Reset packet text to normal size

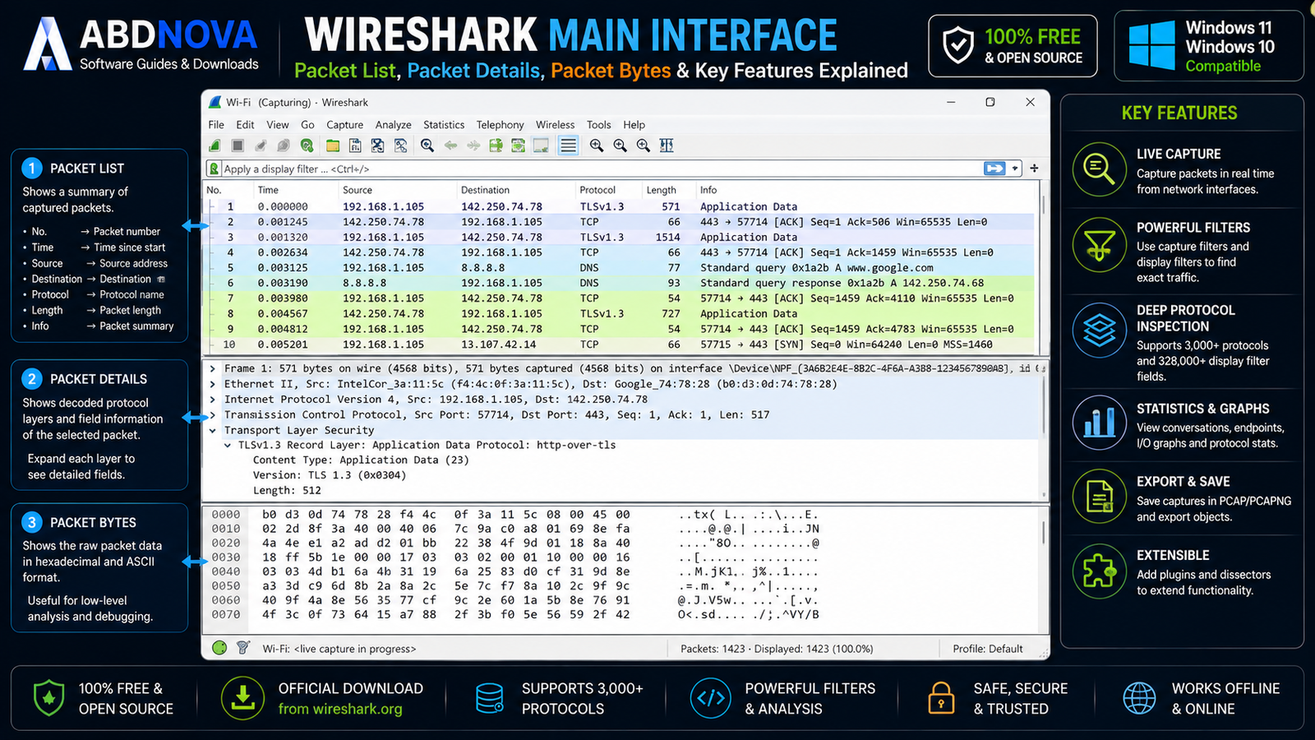pos(643,146)
